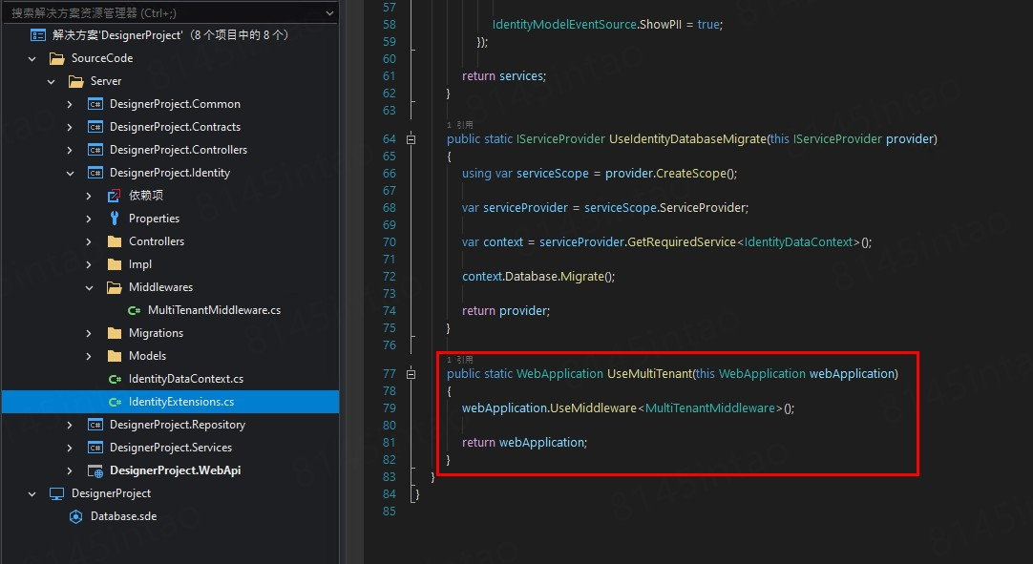Collapse the UseIdentityDatabaseMigrate method at line 64
The image size is (1033, 564).
(x=411, y=139)
